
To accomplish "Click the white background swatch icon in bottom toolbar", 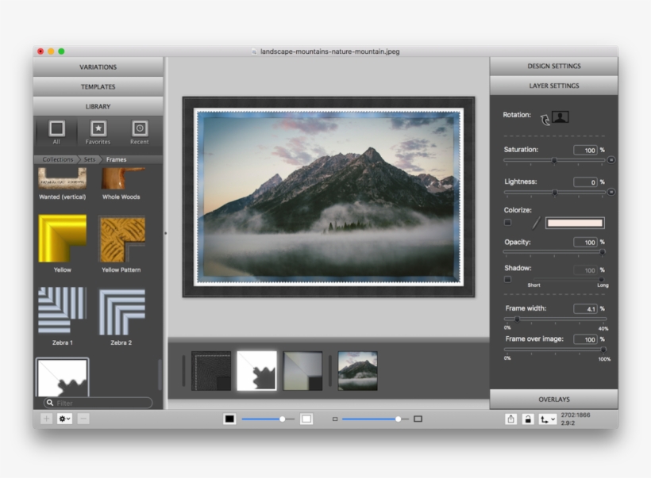I will click(x=306, y=419).
